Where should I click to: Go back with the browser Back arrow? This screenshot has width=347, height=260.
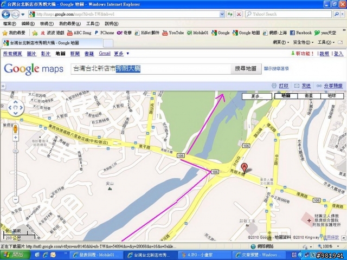pos(6,15)
